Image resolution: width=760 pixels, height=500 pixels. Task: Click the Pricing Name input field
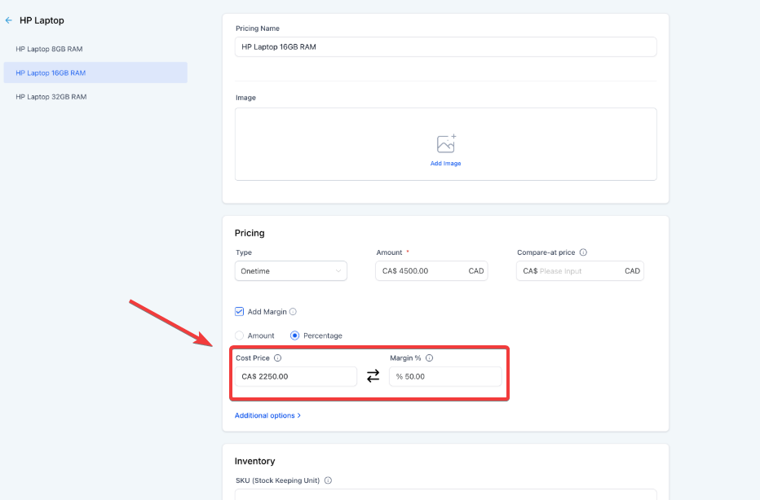445,47
